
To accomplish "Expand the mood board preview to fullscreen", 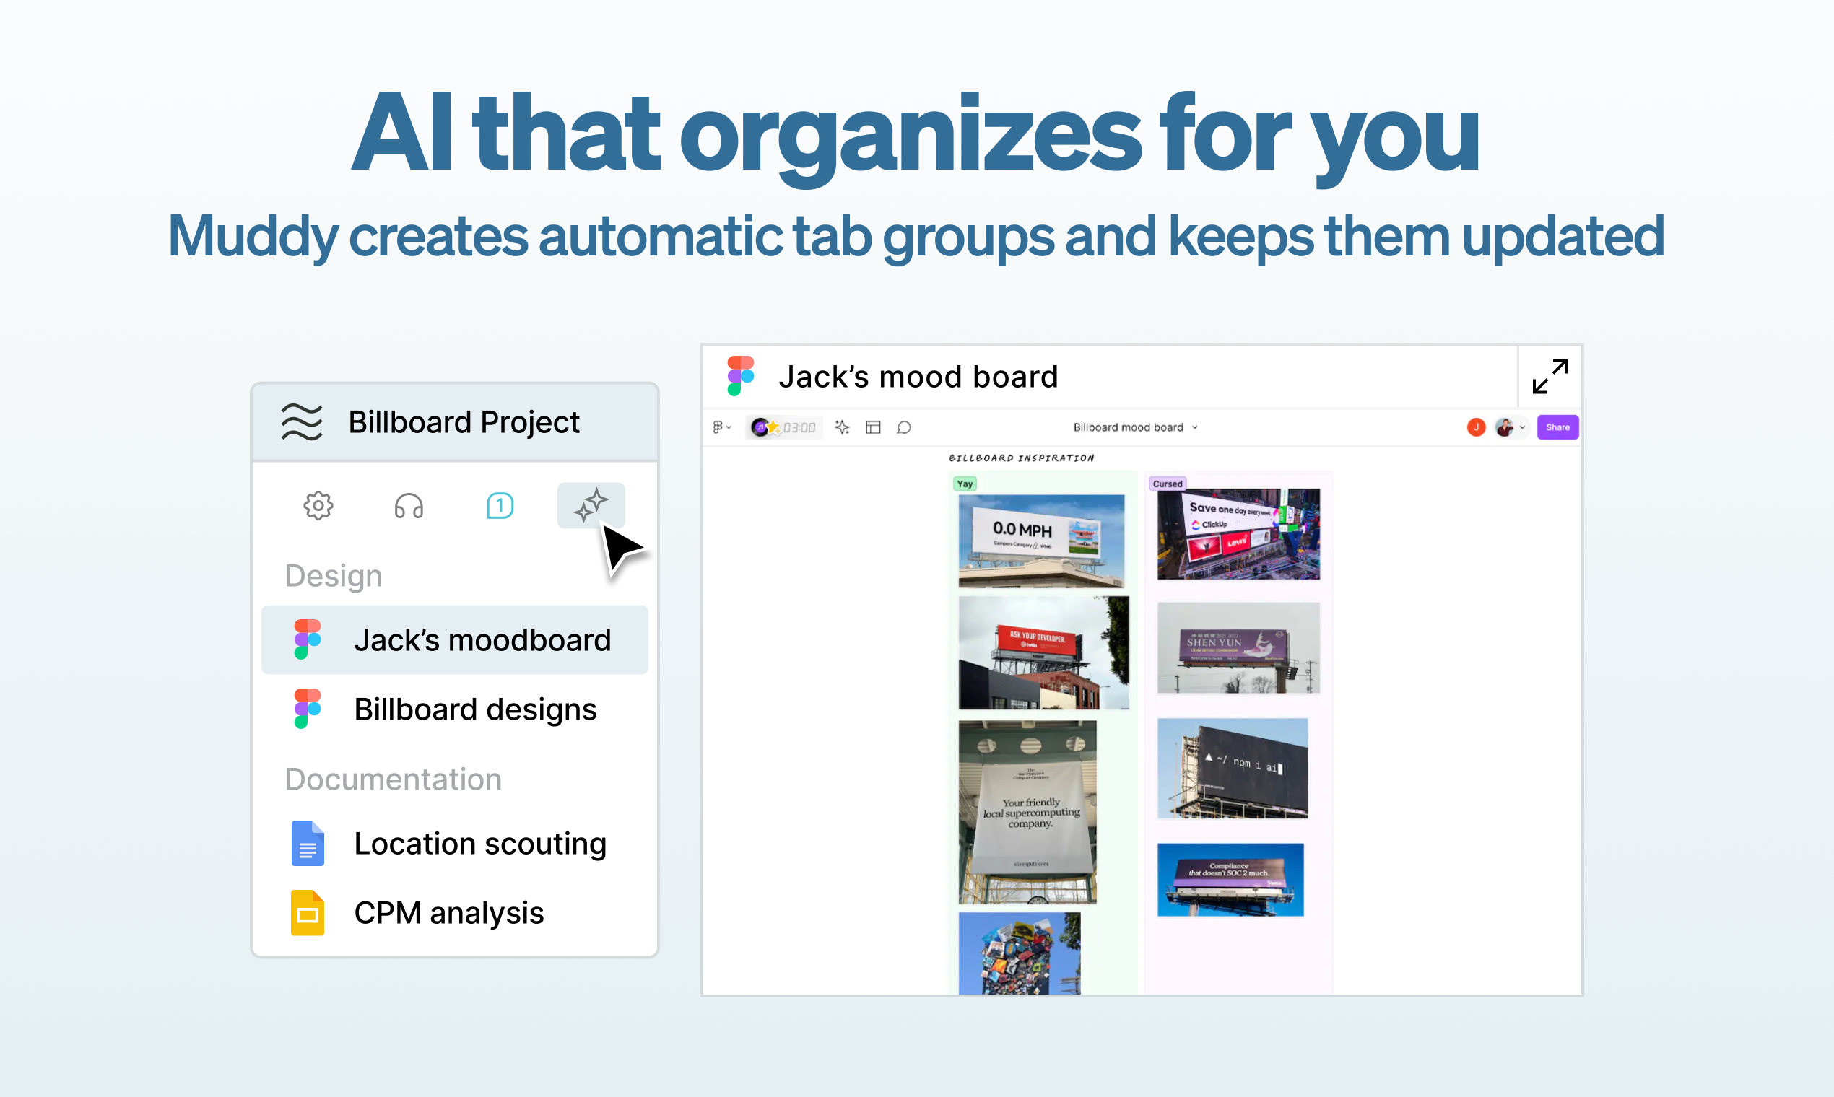I will pyautogui.click(x=1550, y=376).
